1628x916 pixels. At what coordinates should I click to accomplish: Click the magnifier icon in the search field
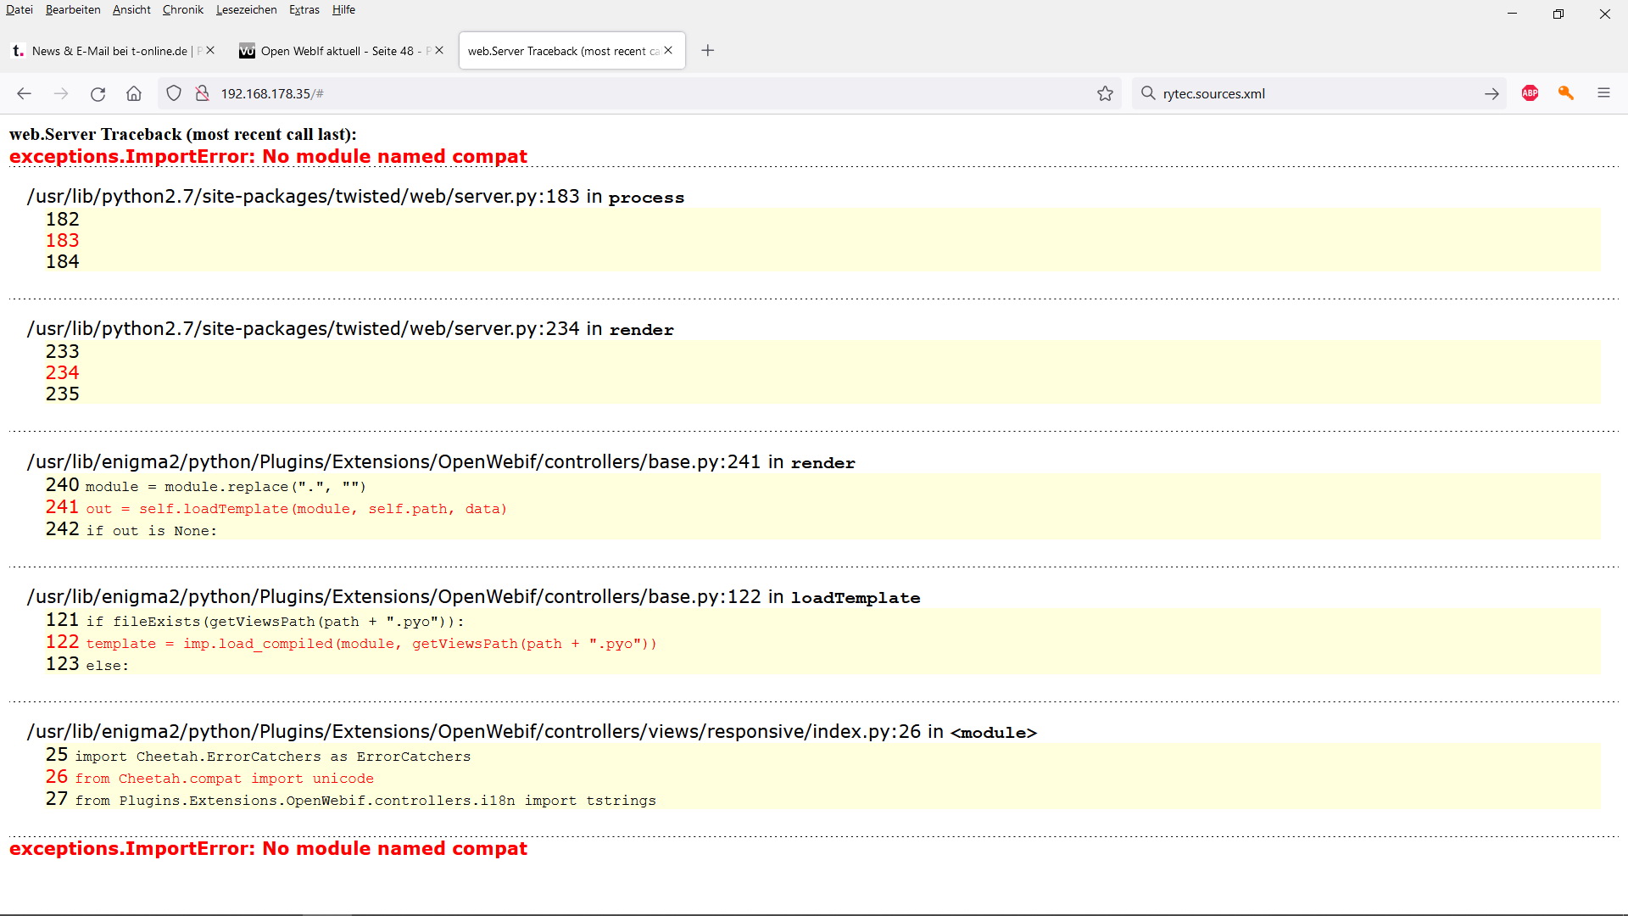tap(1148, 93)
